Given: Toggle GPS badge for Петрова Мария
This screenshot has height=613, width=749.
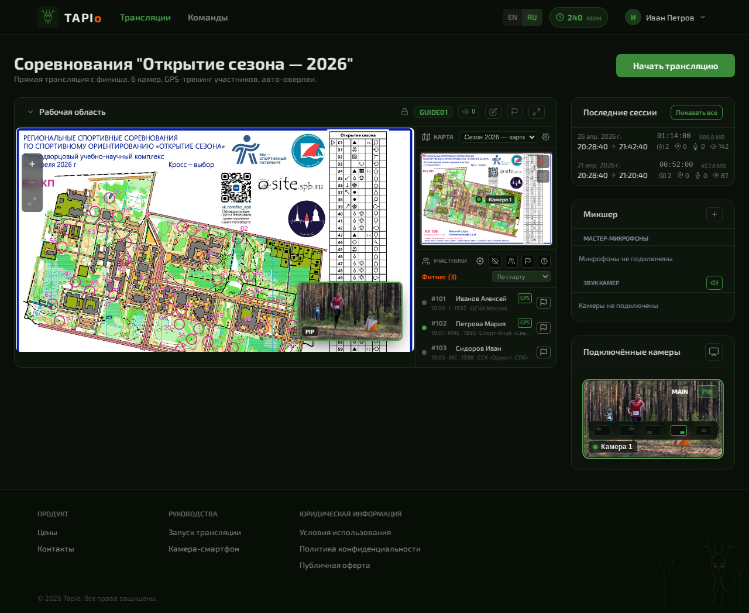Looking at the screenshot, I should (x=525, y=323).
